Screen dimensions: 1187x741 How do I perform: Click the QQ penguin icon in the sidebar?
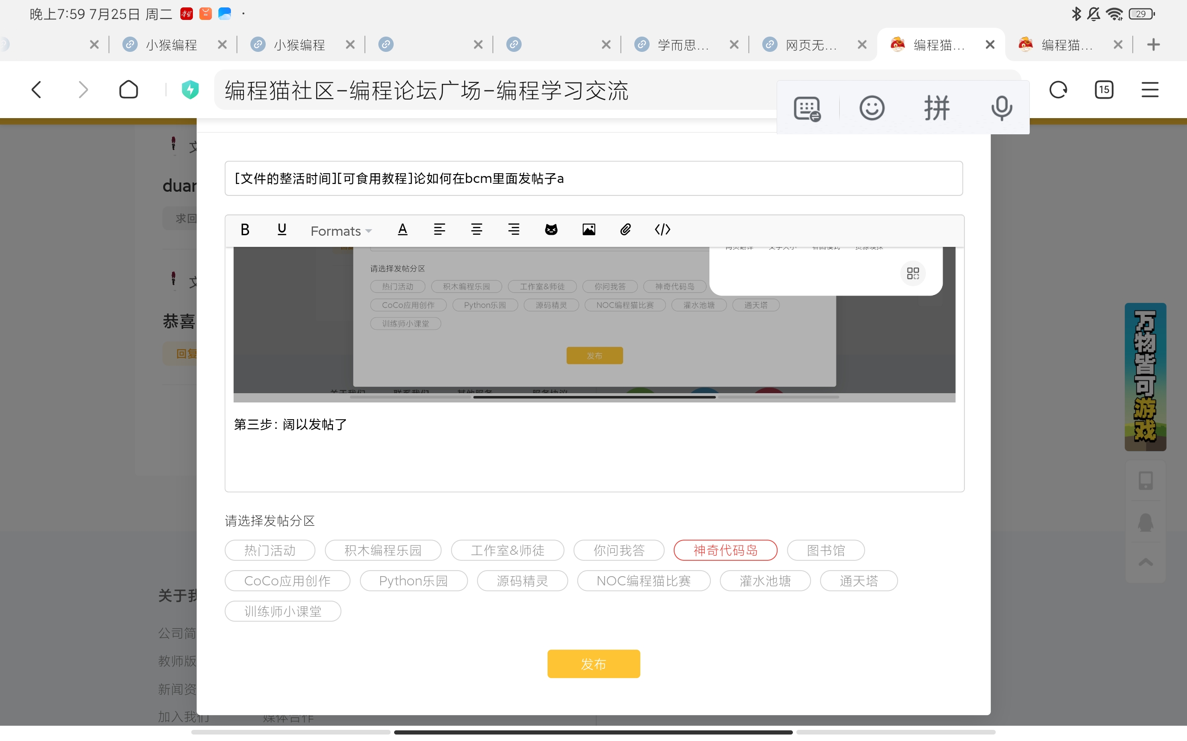coord(1145,521)
